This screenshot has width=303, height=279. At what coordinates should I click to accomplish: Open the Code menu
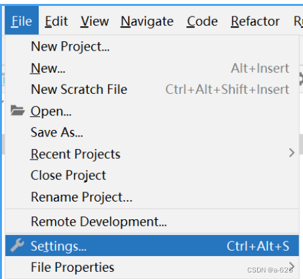[x=202, y=21]
